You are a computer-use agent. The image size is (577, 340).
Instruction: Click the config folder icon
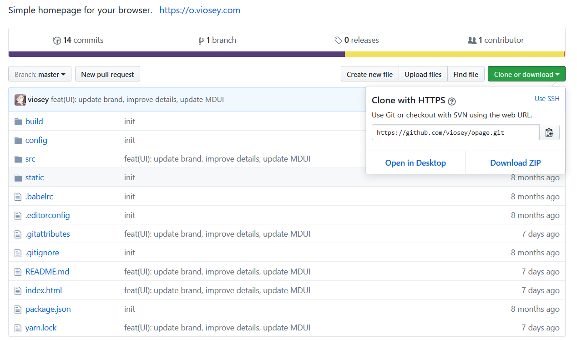pyautogui.click(x=18, y=140)
